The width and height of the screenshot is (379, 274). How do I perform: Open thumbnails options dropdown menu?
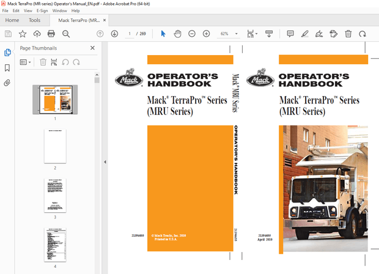click(x=25, y=62)
